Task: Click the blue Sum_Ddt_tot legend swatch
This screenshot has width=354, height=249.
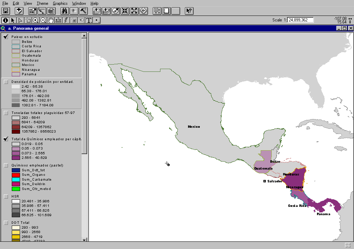Action: pos(16,170)
